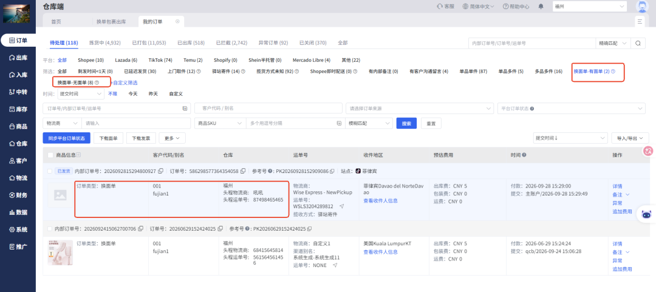Open the 福州 warehouse dropdown
This screenshot has height=292, width=656.
tap(590, 6)
